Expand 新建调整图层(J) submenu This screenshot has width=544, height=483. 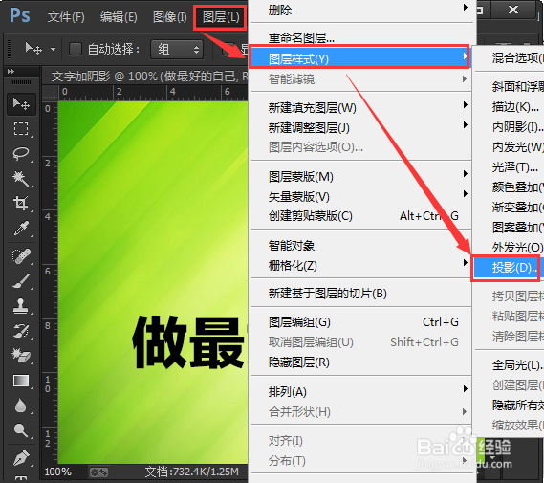tap(360, 128)
